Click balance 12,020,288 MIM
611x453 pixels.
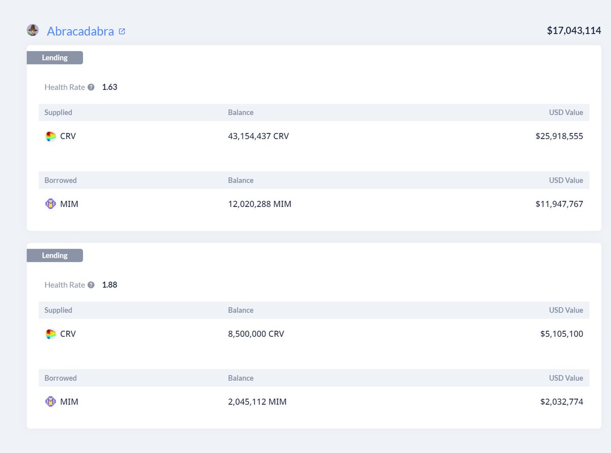(260, 204)
